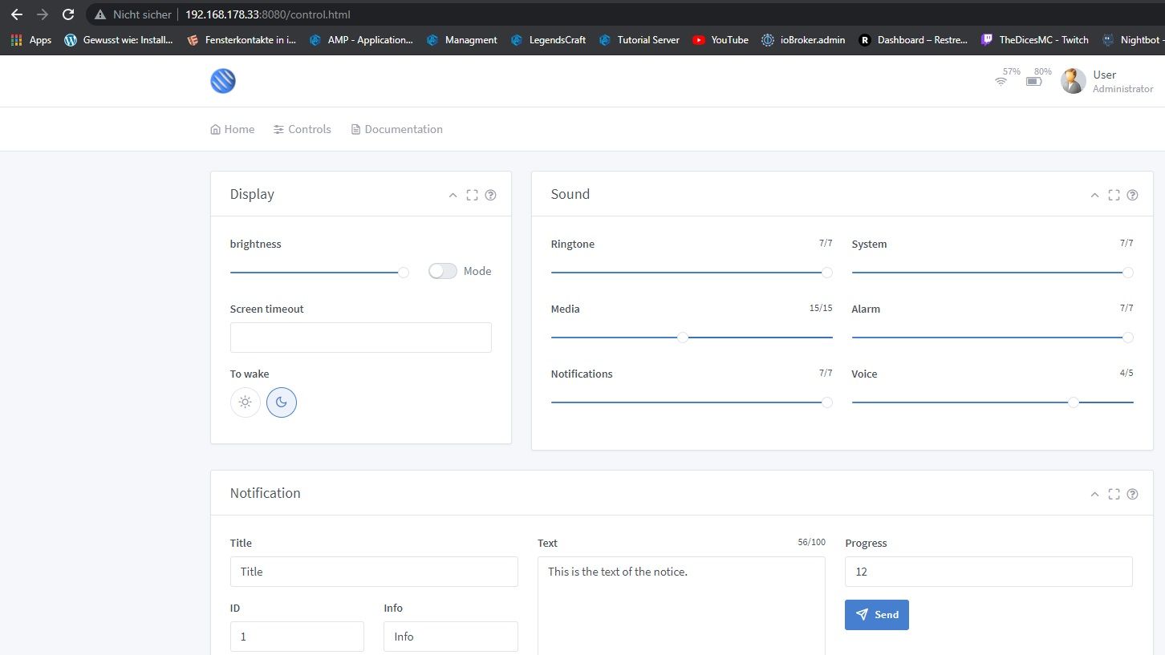
Task: Collapse the Display panel
Action: click(x=453, y=195)
